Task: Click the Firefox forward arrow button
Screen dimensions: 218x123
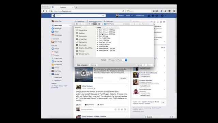Action: click(47, 11)
